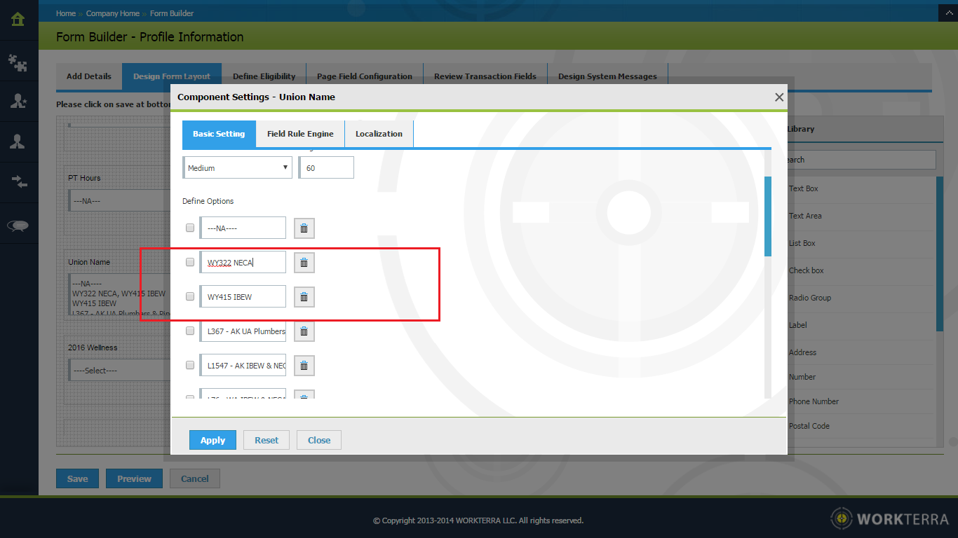
Task: Click the input field containing 60
Action: click(326, 168)
